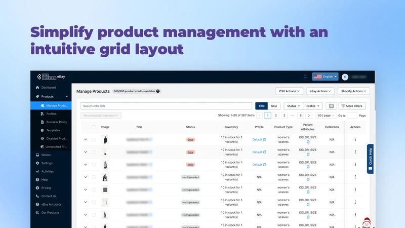Viewport: 405px width, 228px height.
Task: Open actions menu for fourth product row
Action: pos(355,177)
